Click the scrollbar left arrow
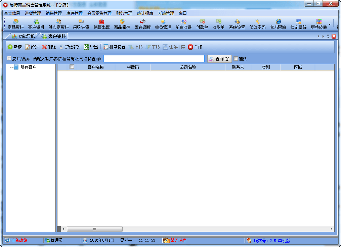This screenshot has width=341, height=247. click(x=63, y=229)
